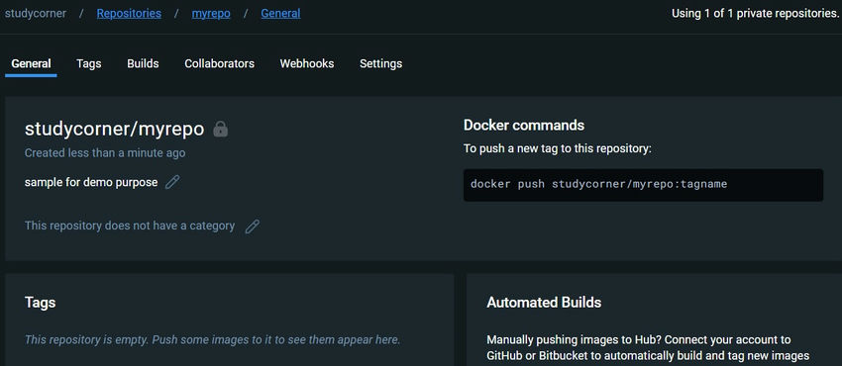Image resolution: width=842 pixels, height=366 pixels.
Task: Click 'Created less than a minute ago' text
Action: [x=105, y=152]
